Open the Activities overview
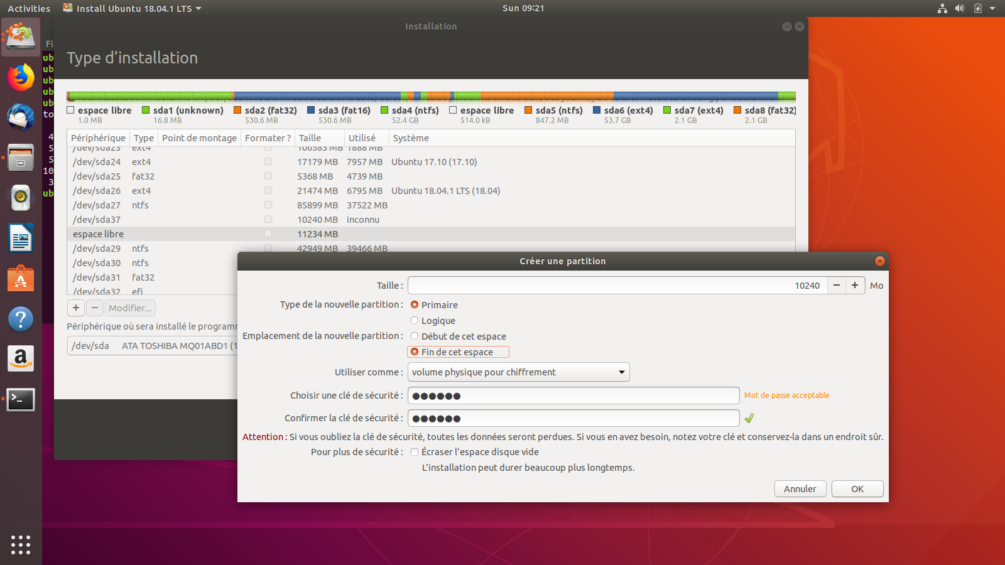The height and width of the screenshot is (565, 1005). pyautogui.click(x=29, y=9)
